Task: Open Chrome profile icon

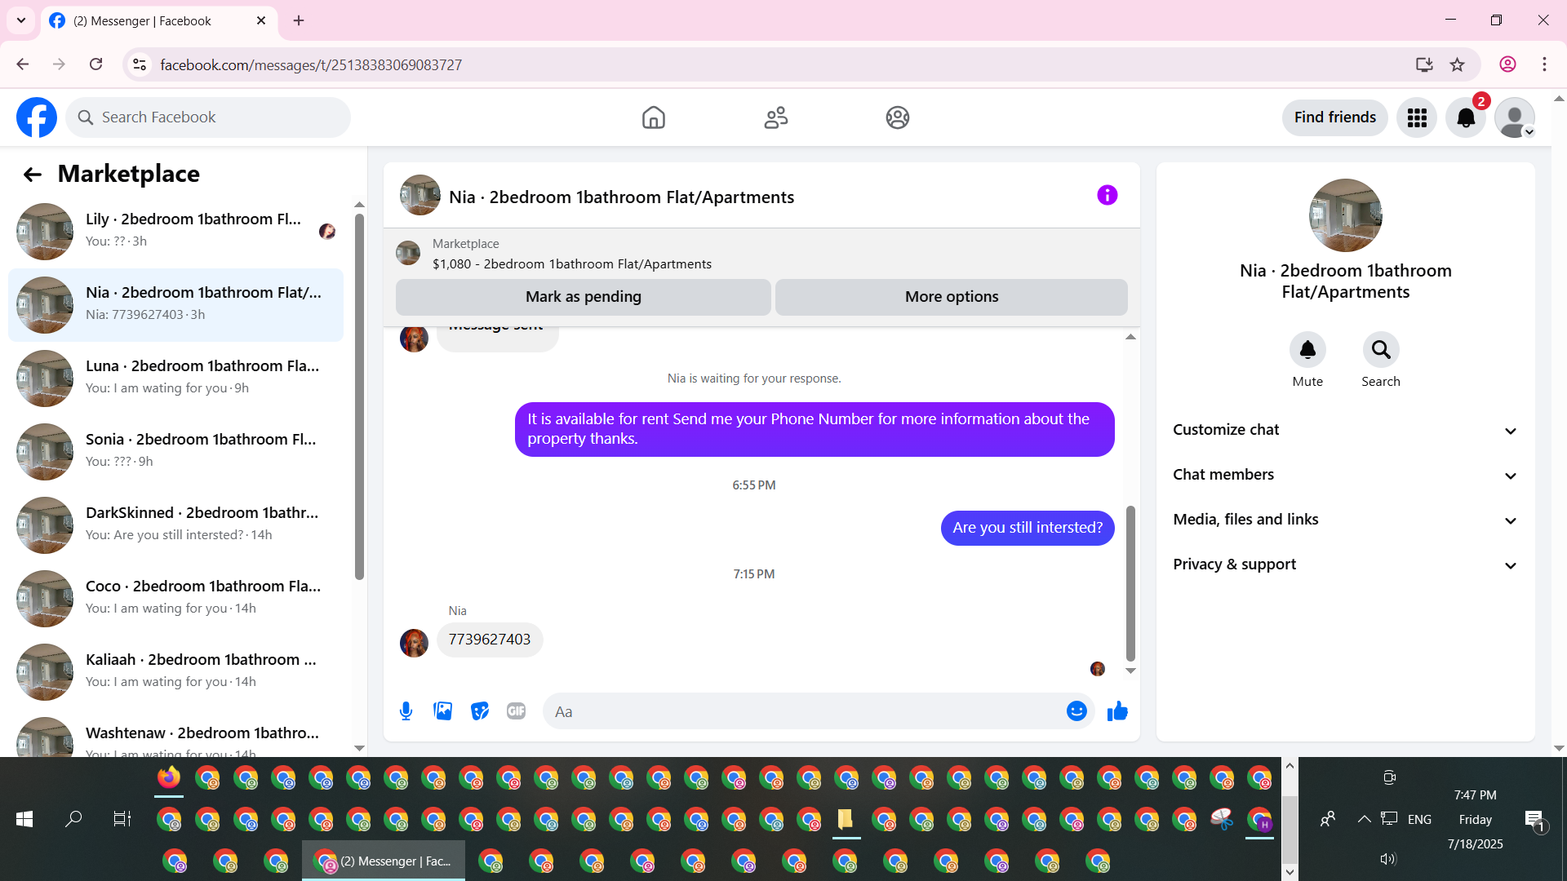Action: 1507,64
